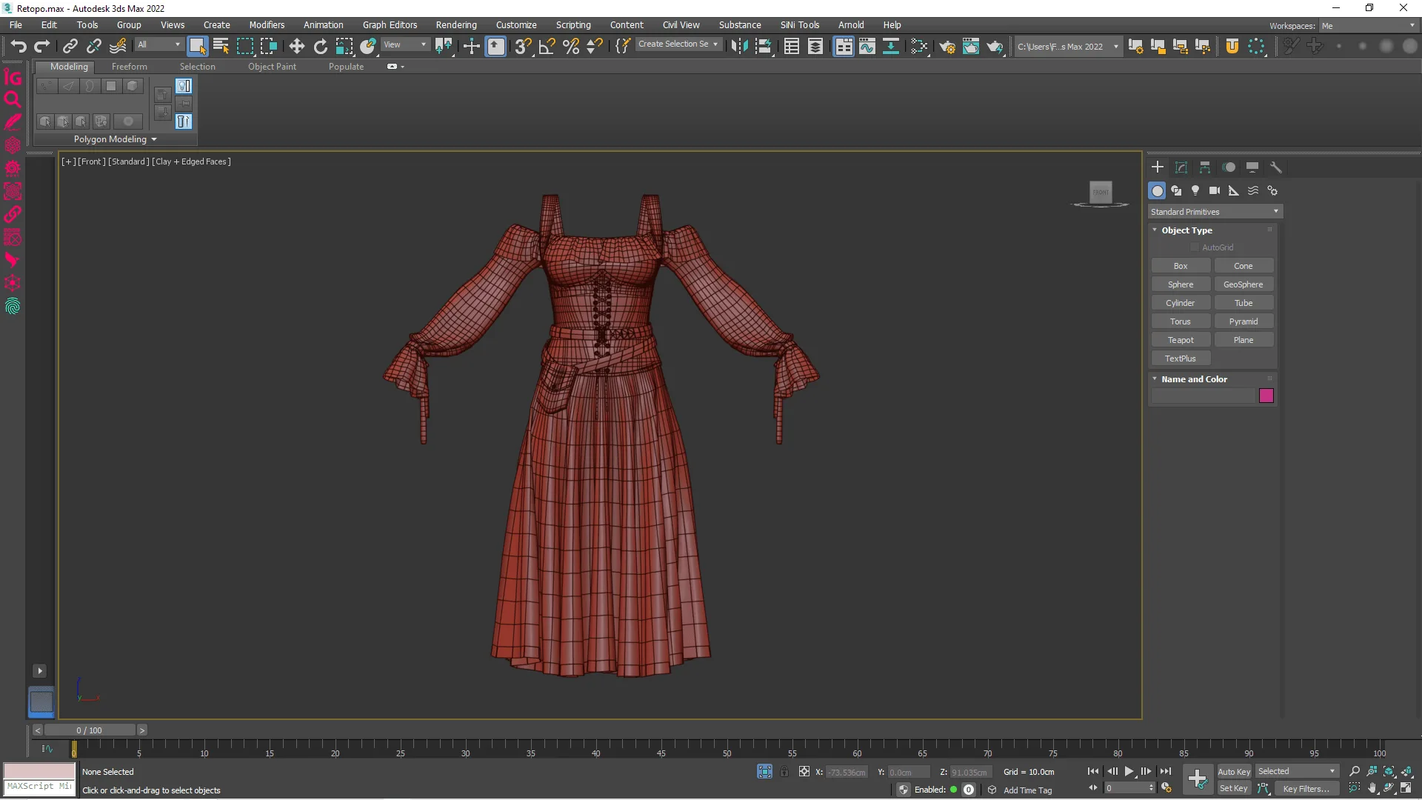Open the Utilities wrench panel
This screenshot has height=800, width=1422.
[1276, 167]
